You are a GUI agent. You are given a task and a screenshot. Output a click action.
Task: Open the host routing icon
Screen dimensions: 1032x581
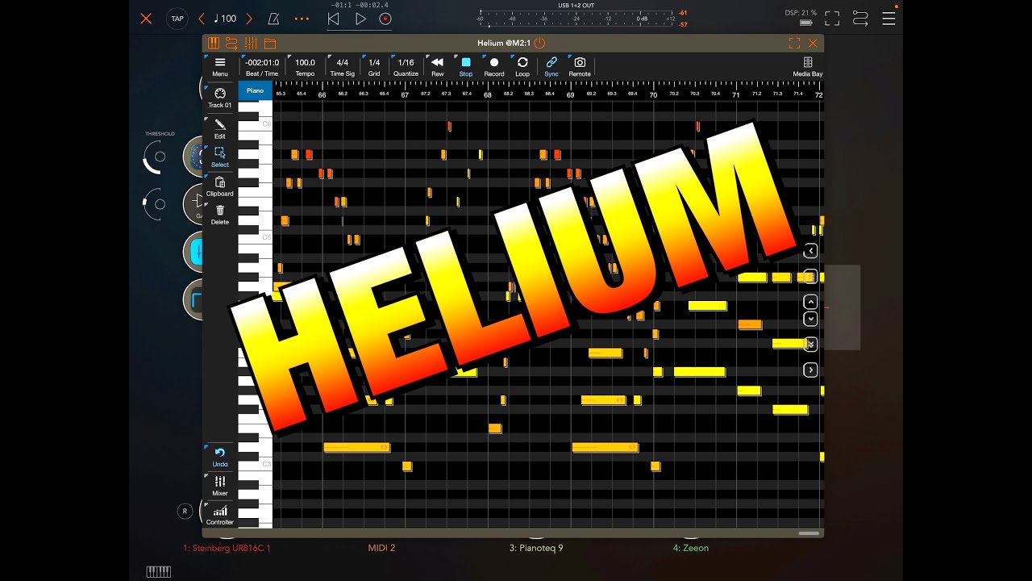tap(860, 19)
